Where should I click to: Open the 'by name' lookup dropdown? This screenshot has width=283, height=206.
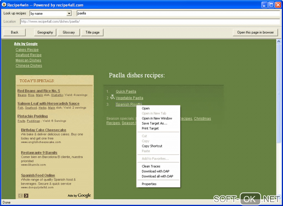pos(69,13)
